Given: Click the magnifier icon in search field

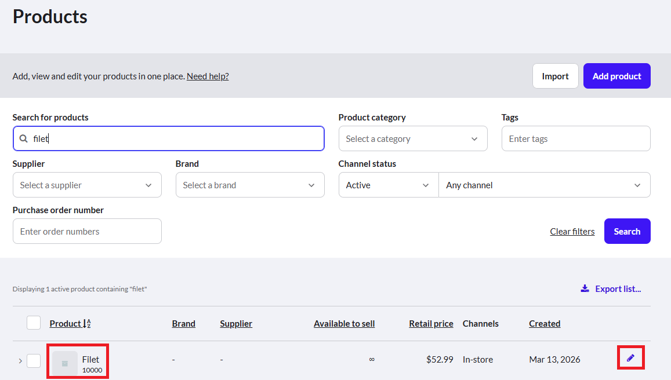Looking at the screenshot, I should tap(24, 138).
